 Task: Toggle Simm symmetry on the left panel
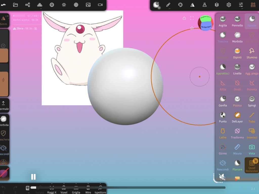click(x=4, y=20)
